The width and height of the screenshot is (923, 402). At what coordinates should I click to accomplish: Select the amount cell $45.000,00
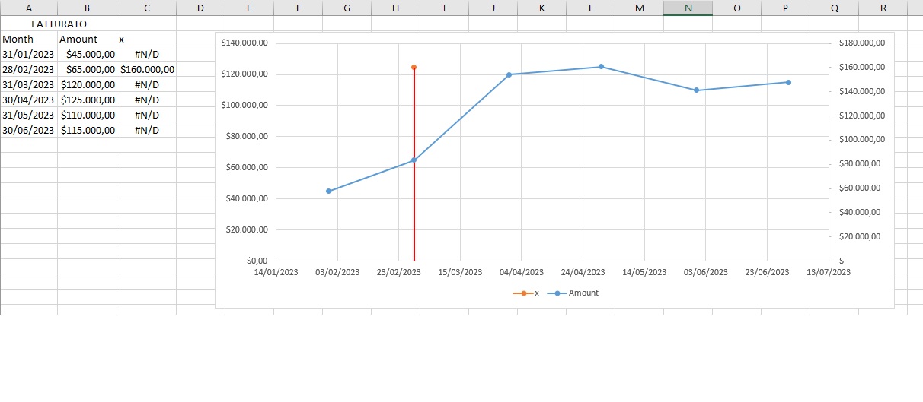coord(87,54)
